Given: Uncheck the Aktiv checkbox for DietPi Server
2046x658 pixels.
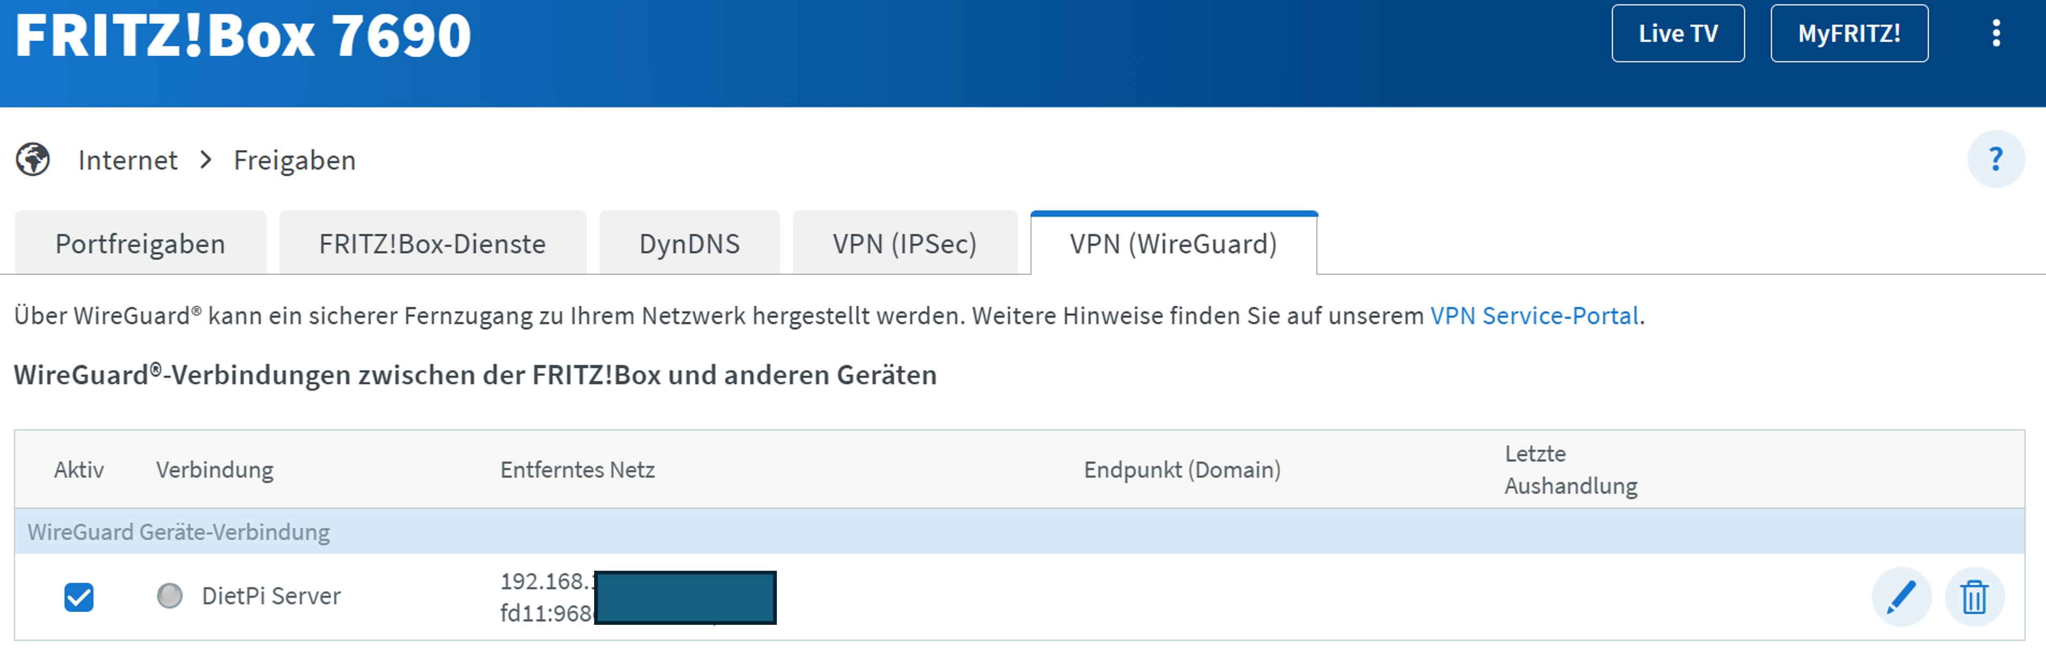Looking at the screenshot, I should tap(79, 597).
